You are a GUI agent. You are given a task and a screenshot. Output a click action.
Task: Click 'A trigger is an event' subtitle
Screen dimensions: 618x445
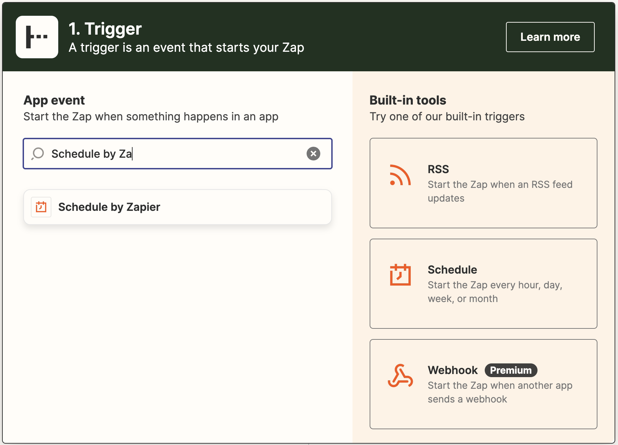186,48
